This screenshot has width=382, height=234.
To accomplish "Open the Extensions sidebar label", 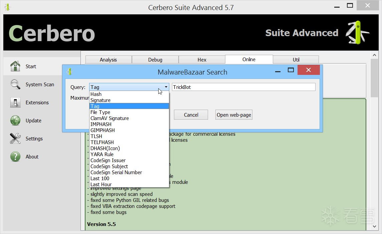I will [x=37, y=103].
